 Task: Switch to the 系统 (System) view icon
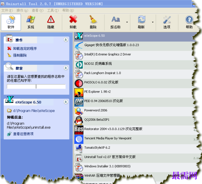[x=31, y=19]
